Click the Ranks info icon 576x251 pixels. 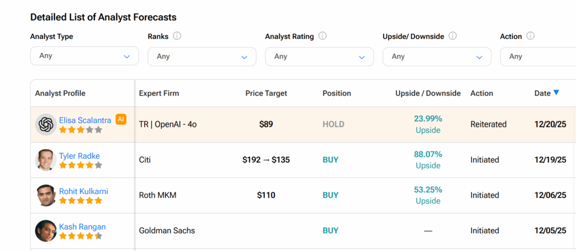[177, 36]
